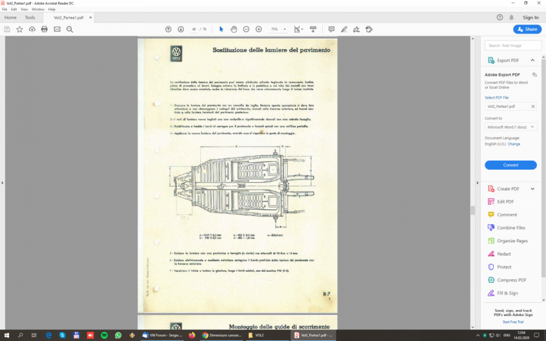Click the Change language link
The height and width of the screenshot is (341, 546).
(x=514, y=144)
